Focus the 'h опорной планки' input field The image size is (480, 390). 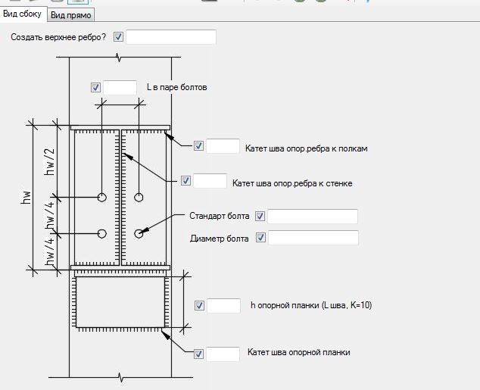coord(224,306)
